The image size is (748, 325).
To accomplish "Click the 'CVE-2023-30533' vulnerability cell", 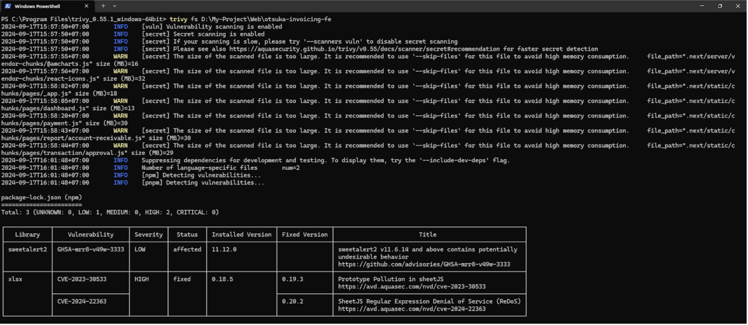I will (x=82, y=279).
